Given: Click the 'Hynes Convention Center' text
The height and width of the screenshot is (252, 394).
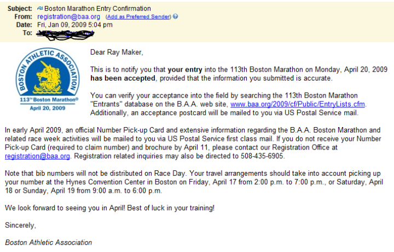Looking at the screenshot, I should (x=106, y=182).
